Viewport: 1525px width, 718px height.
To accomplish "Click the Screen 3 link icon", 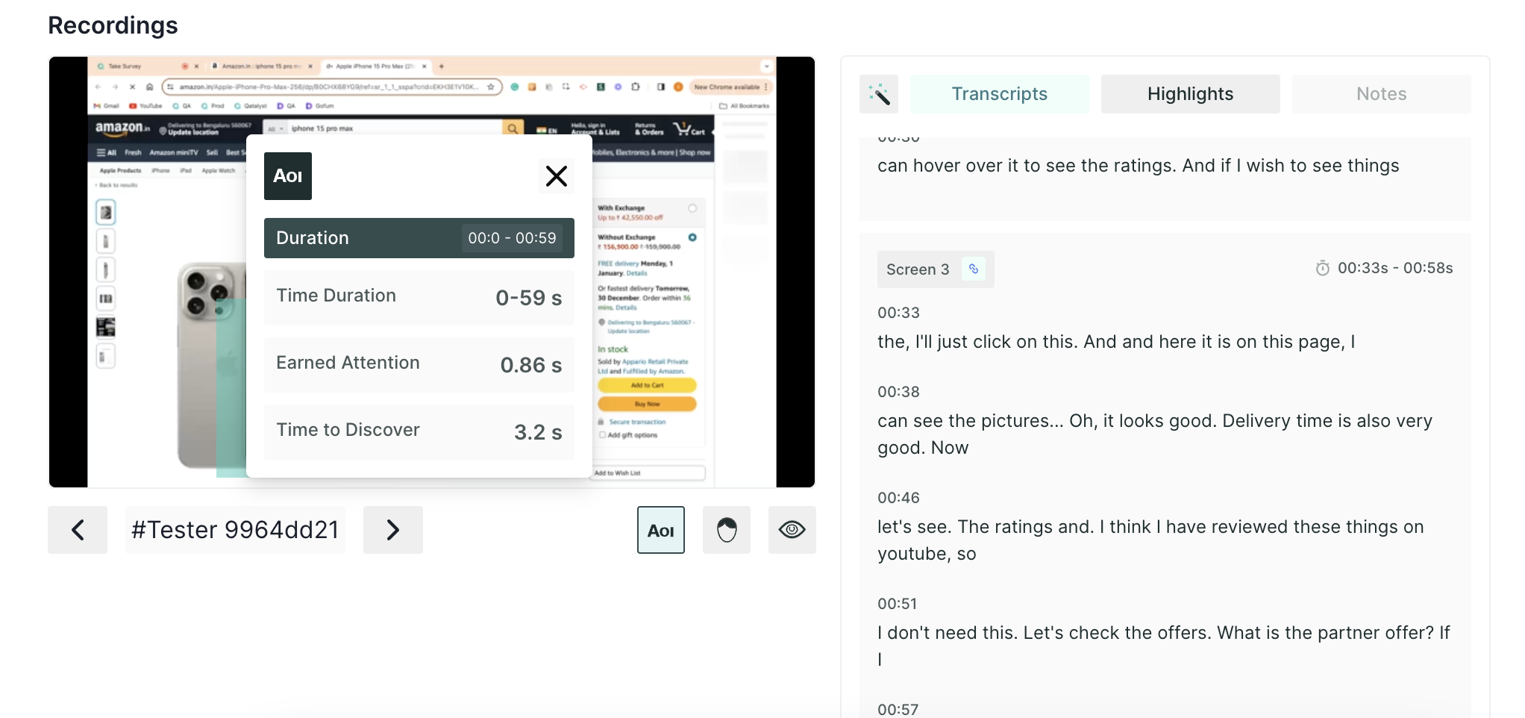I will pyautogui.click(x=974, y=269).
